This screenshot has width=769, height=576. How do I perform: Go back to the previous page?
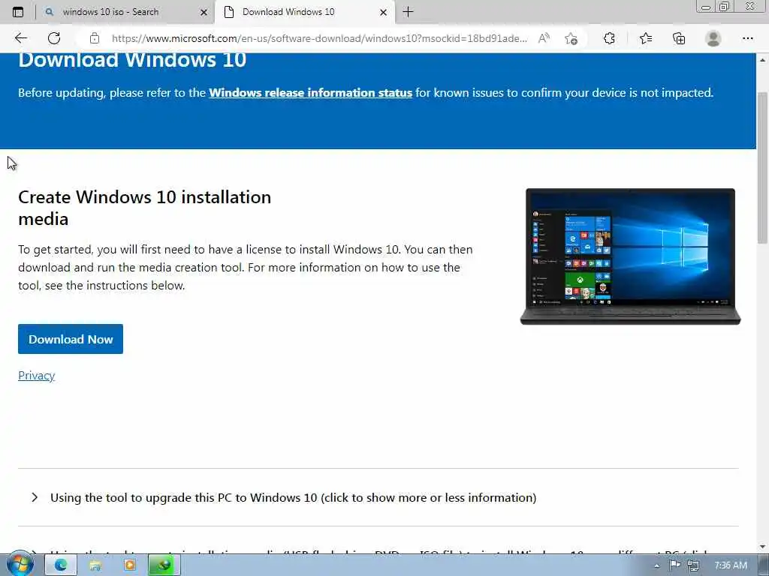pos(20,38)
